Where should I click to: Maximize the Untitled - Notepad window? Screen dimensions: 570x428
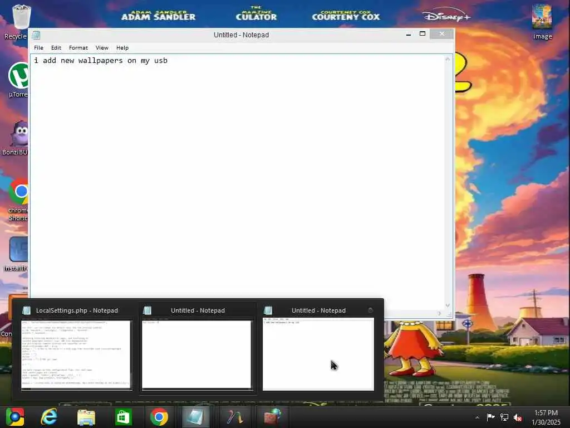(x=422, y=34)
